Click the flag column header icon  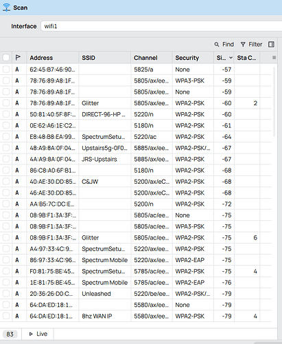pyautogui.click(x=18, y=57)
